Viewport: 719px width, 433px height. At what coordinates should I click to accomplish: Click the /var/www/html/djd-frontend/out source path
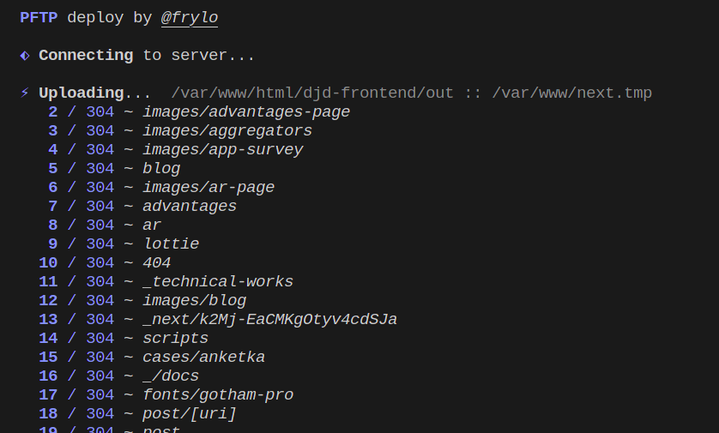coord(312,93)
